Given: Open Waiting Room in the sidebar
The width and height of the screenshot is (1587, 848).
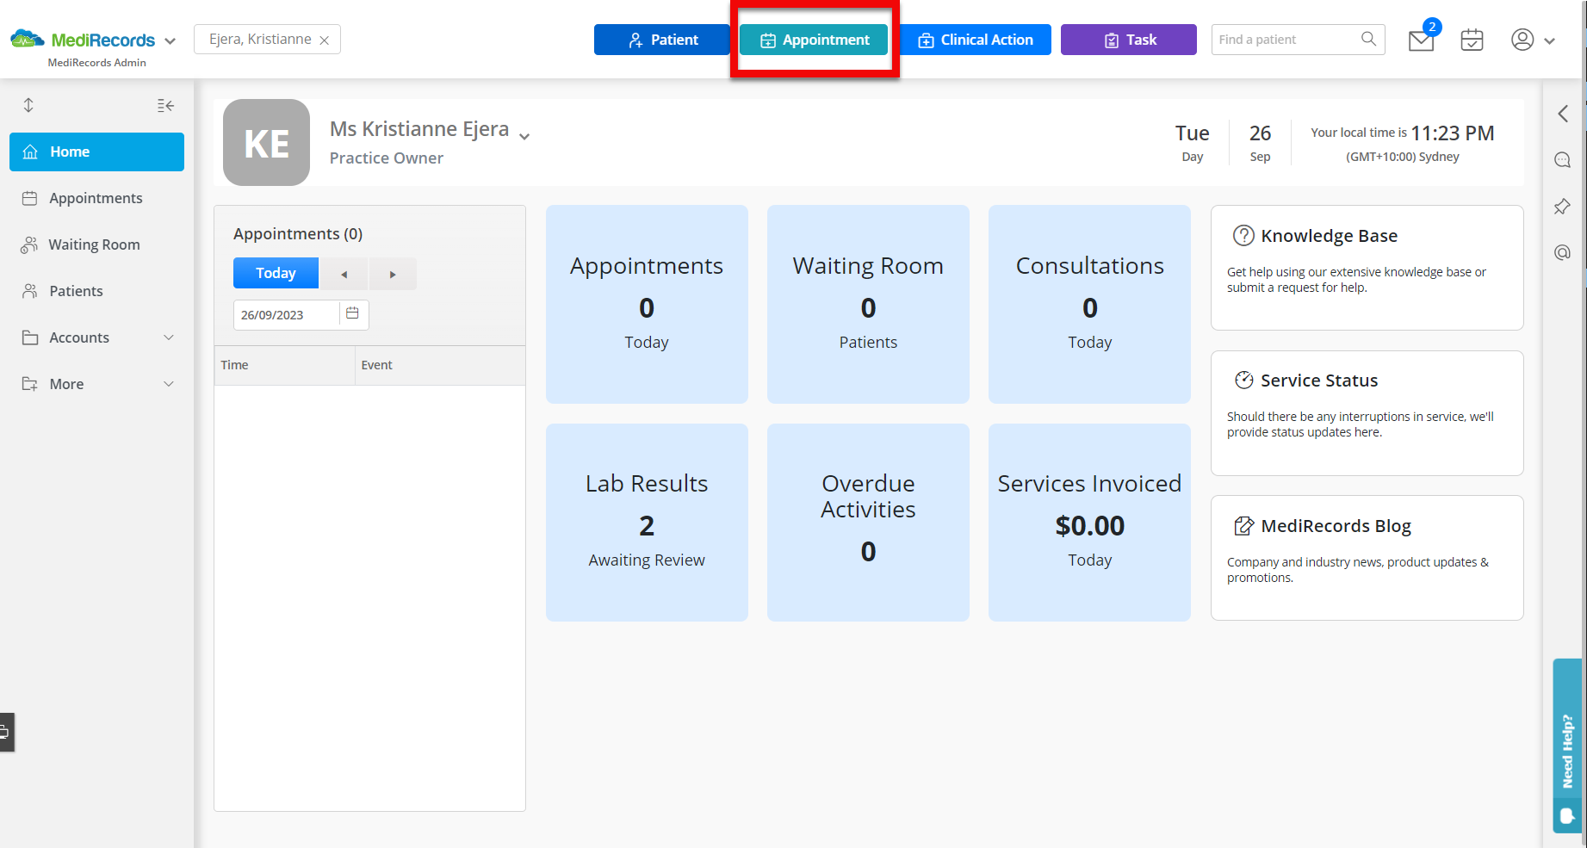Looking at the screenshot, I should 96,244.
